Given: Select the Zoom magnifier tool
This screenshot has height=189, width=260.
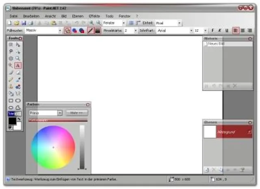Looking at the screenshot, I should pos(18,58).
